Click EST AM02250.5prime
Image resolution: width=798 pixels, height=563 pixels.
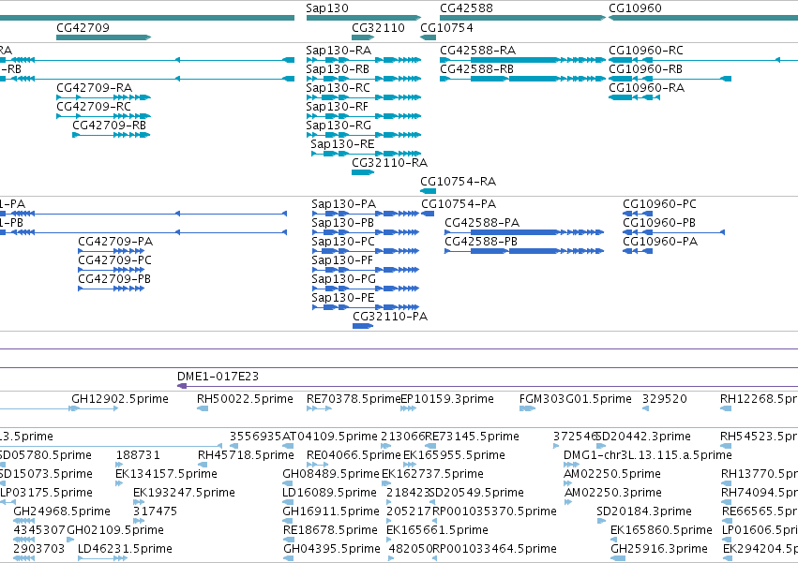coord(612,474)
